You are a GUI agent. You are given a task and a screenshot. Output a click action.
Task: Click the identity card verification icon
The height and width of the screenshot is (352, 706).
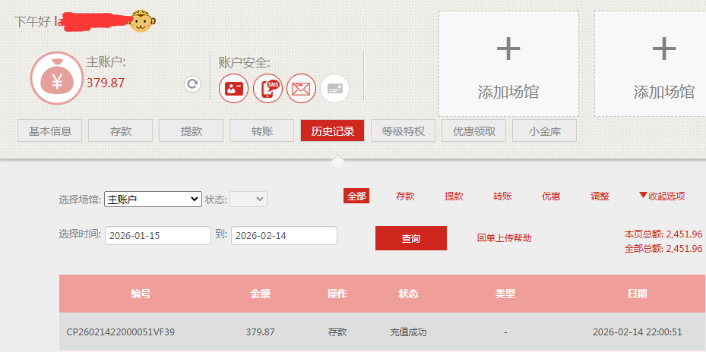pos(234,89)
